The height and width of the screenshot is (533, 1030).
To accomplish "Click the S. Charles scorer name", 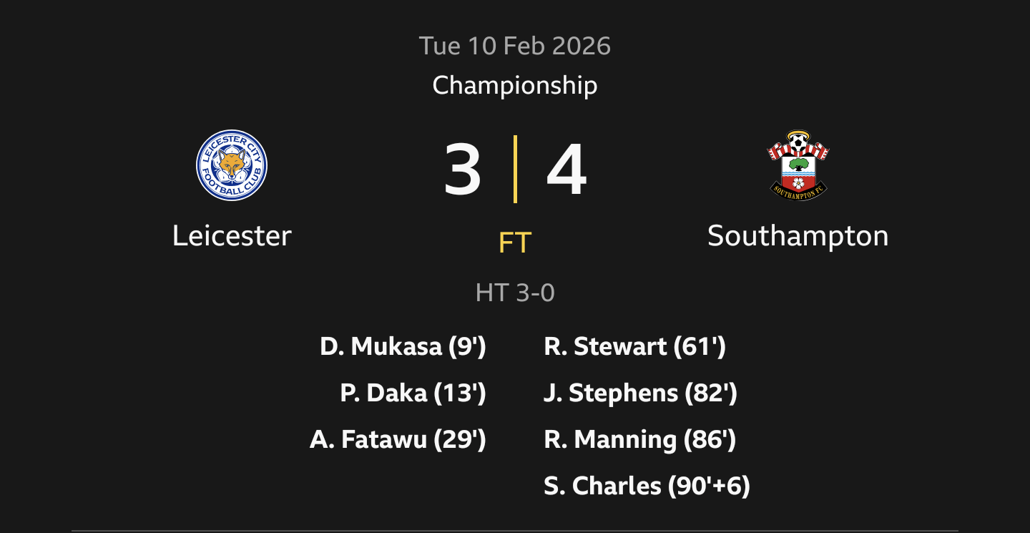I will click(602, 486).
